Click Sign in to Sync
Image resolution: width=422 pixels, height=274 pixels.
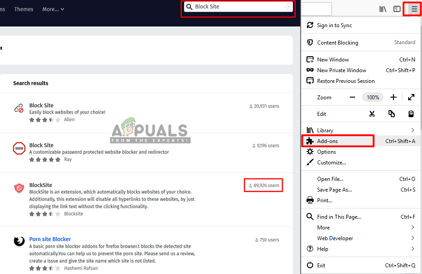334,25
